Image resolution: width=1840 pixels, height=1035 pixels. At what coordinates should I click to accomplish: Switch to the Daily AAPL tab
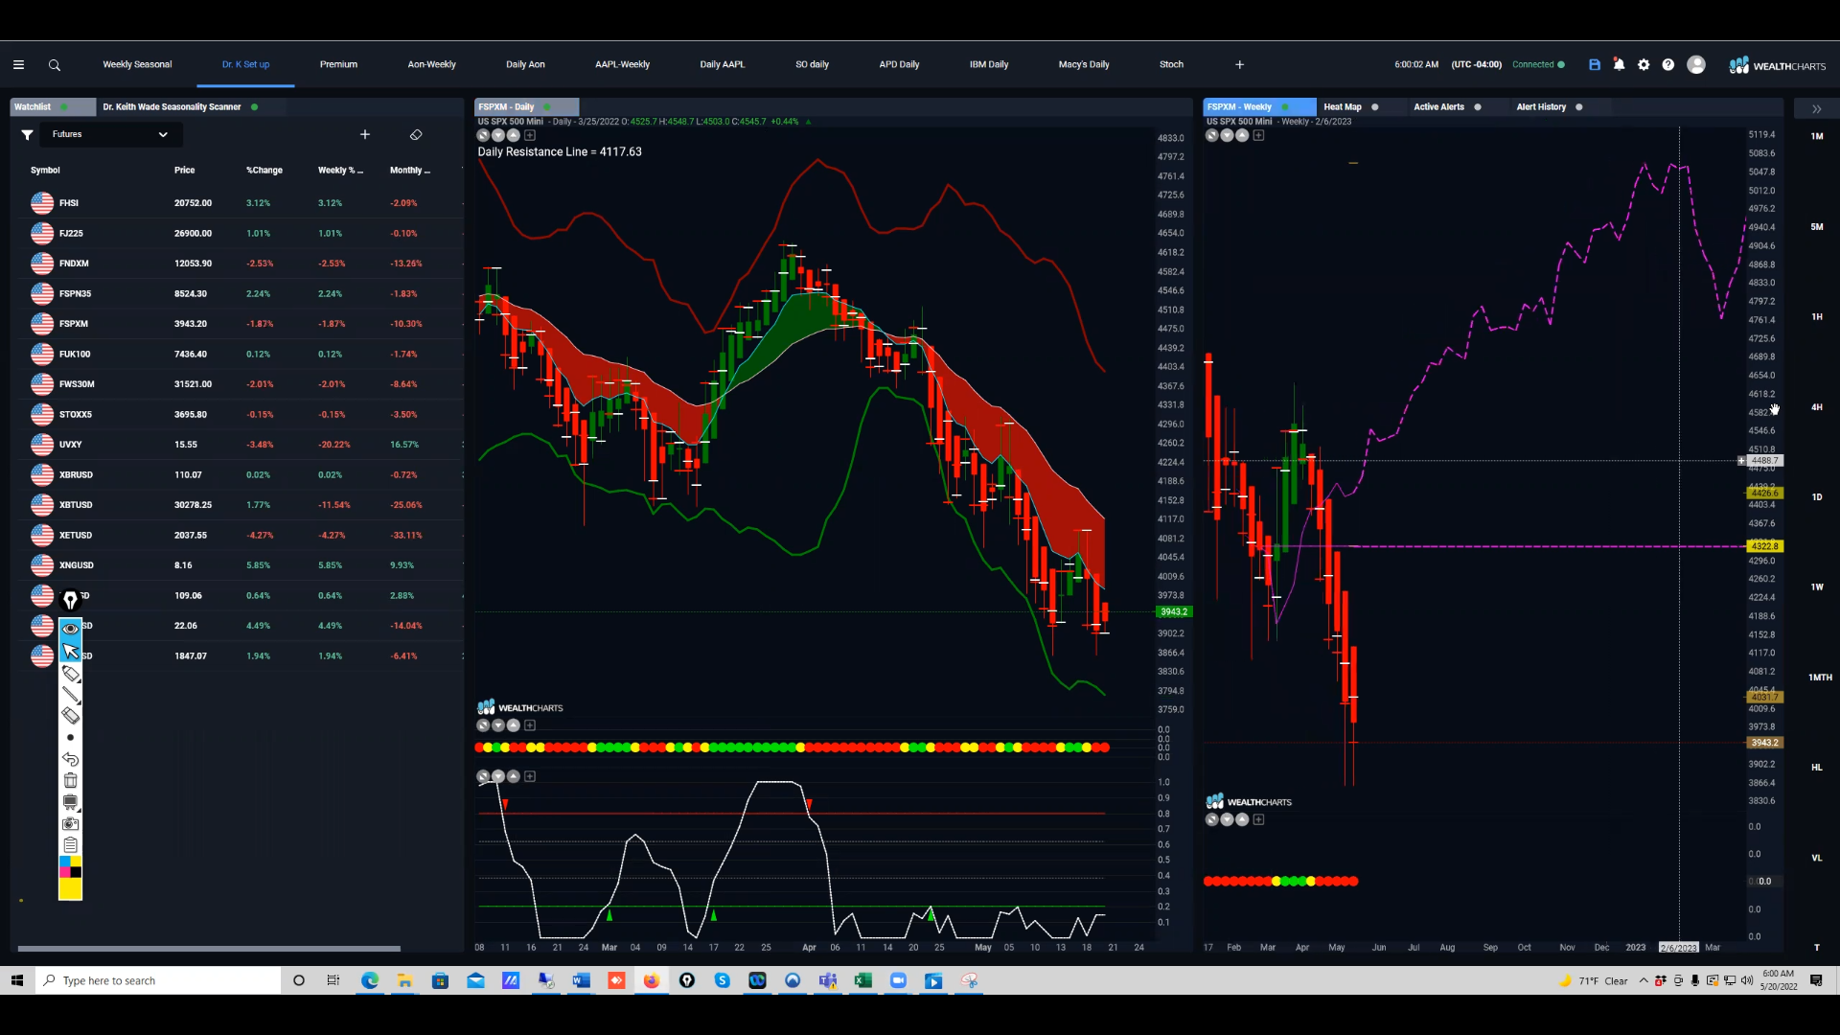point(722,65)
